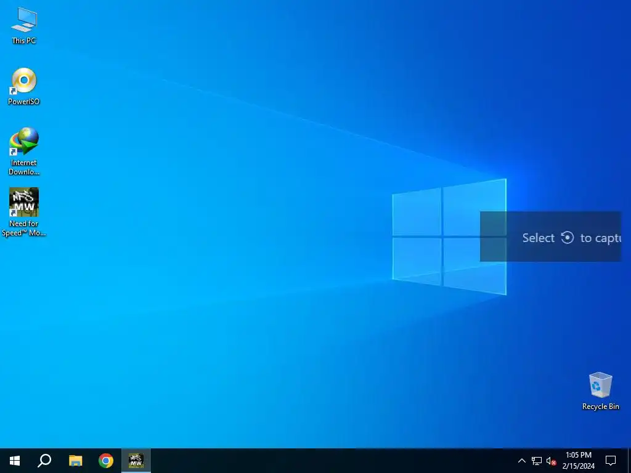
Task: Launch Google Chrome from the taskbar
Action: point(106,461)
